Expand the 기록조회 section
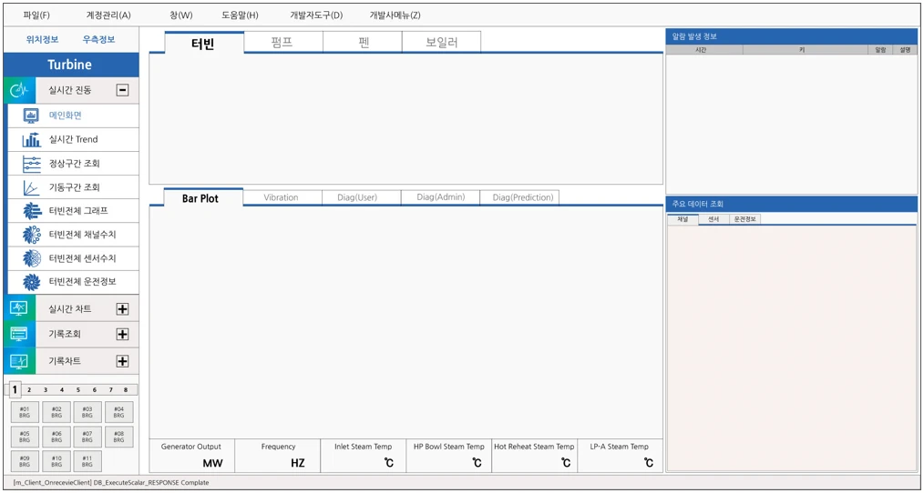 click(123, 335)
